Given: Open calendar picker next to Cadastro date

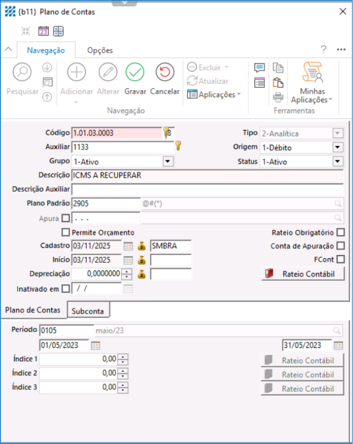Looking at the screenshot, I should (x=128, y=246).
